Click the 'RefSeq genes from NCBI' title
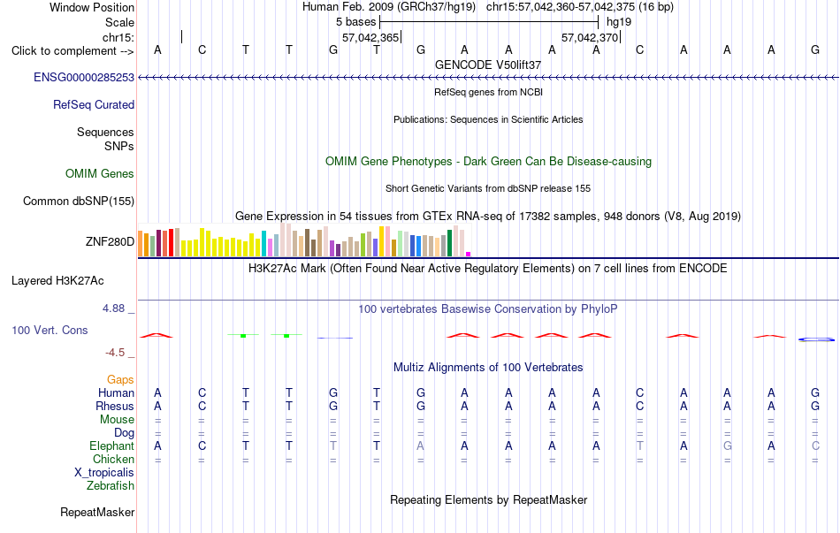Screen dimensions: 840x533 pos(488,92)
